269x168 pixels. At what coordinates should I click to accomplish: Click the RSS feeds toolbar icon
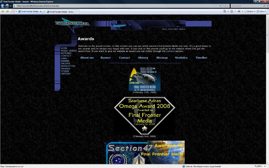232,11
